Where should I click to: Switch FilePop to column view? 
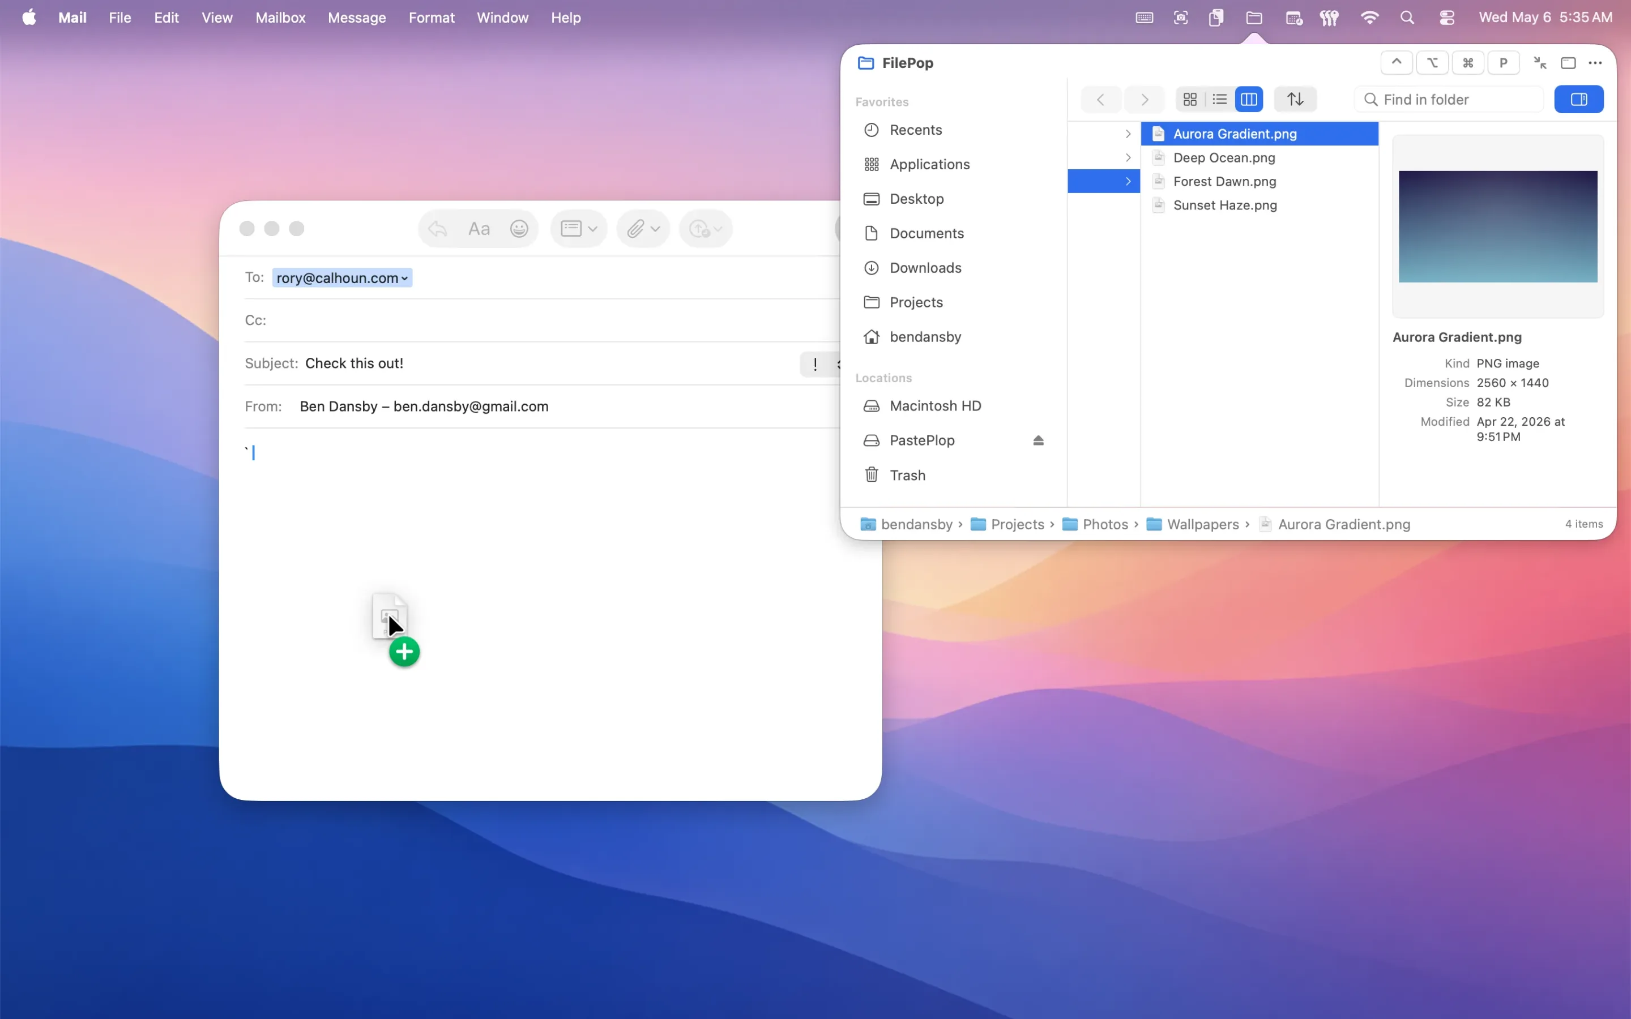pyautogui.click(x=1249, y=100)
